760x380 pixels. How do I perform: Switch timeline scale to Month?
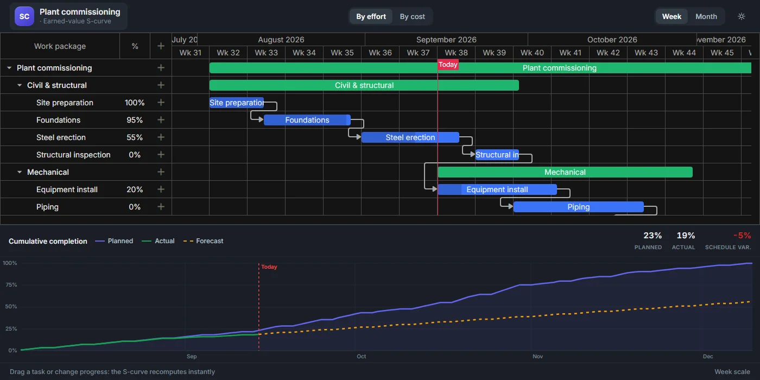[706, 16]
